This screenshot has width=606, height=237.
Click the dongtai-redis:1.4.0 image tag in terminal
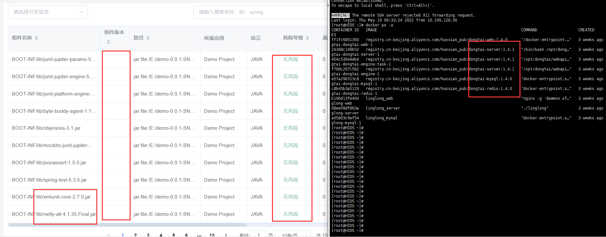(x=490, y=89)
